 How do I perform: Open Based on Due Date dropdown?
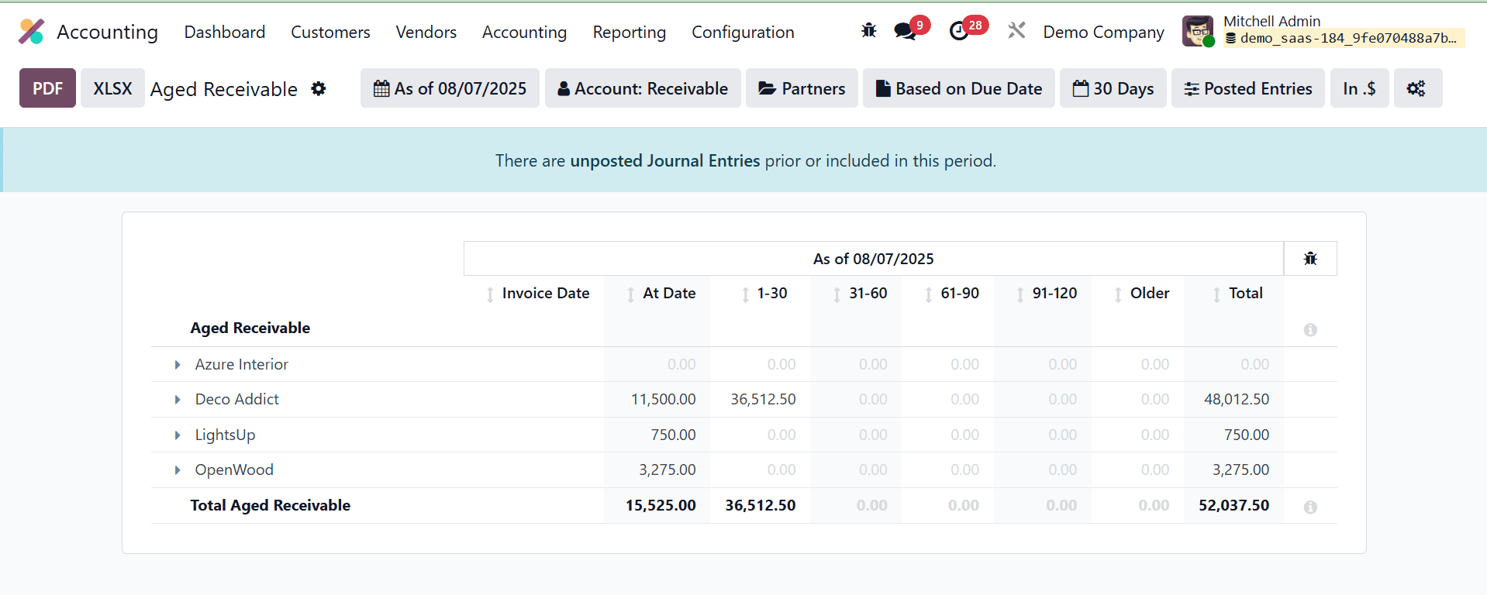click(958, 88)
